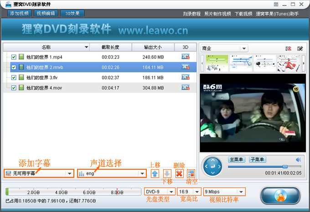310x212 pixels.
Task: Open 视频编辑 video editor
Action: point(46,13)
